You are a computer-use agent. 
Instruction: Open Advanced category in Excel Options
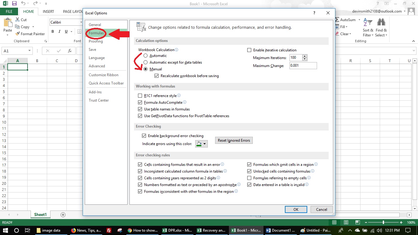point(106,66)
